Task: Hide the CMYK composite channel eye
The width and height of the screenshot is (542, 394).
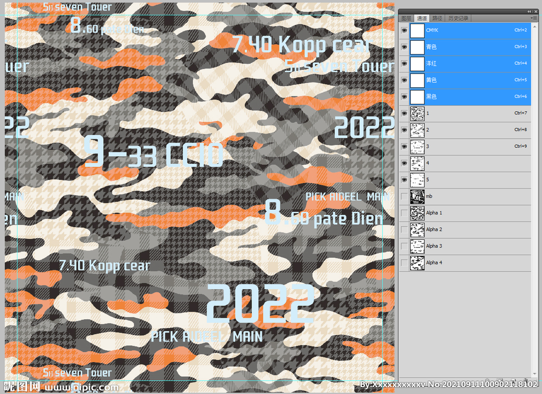Action: click(404, 31)
